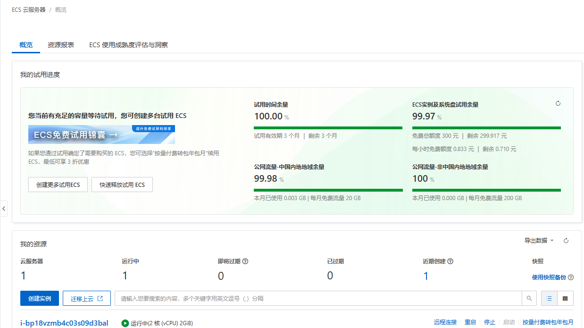Screen dimensions: 584x328
Task: Click the ECS实例及系统盘试用余量 progress bar
Action: click(x=486, y=127)
